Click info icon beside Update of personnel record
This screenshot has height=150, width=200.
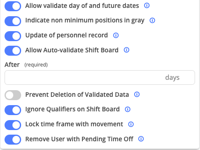[x=116, y=35]
